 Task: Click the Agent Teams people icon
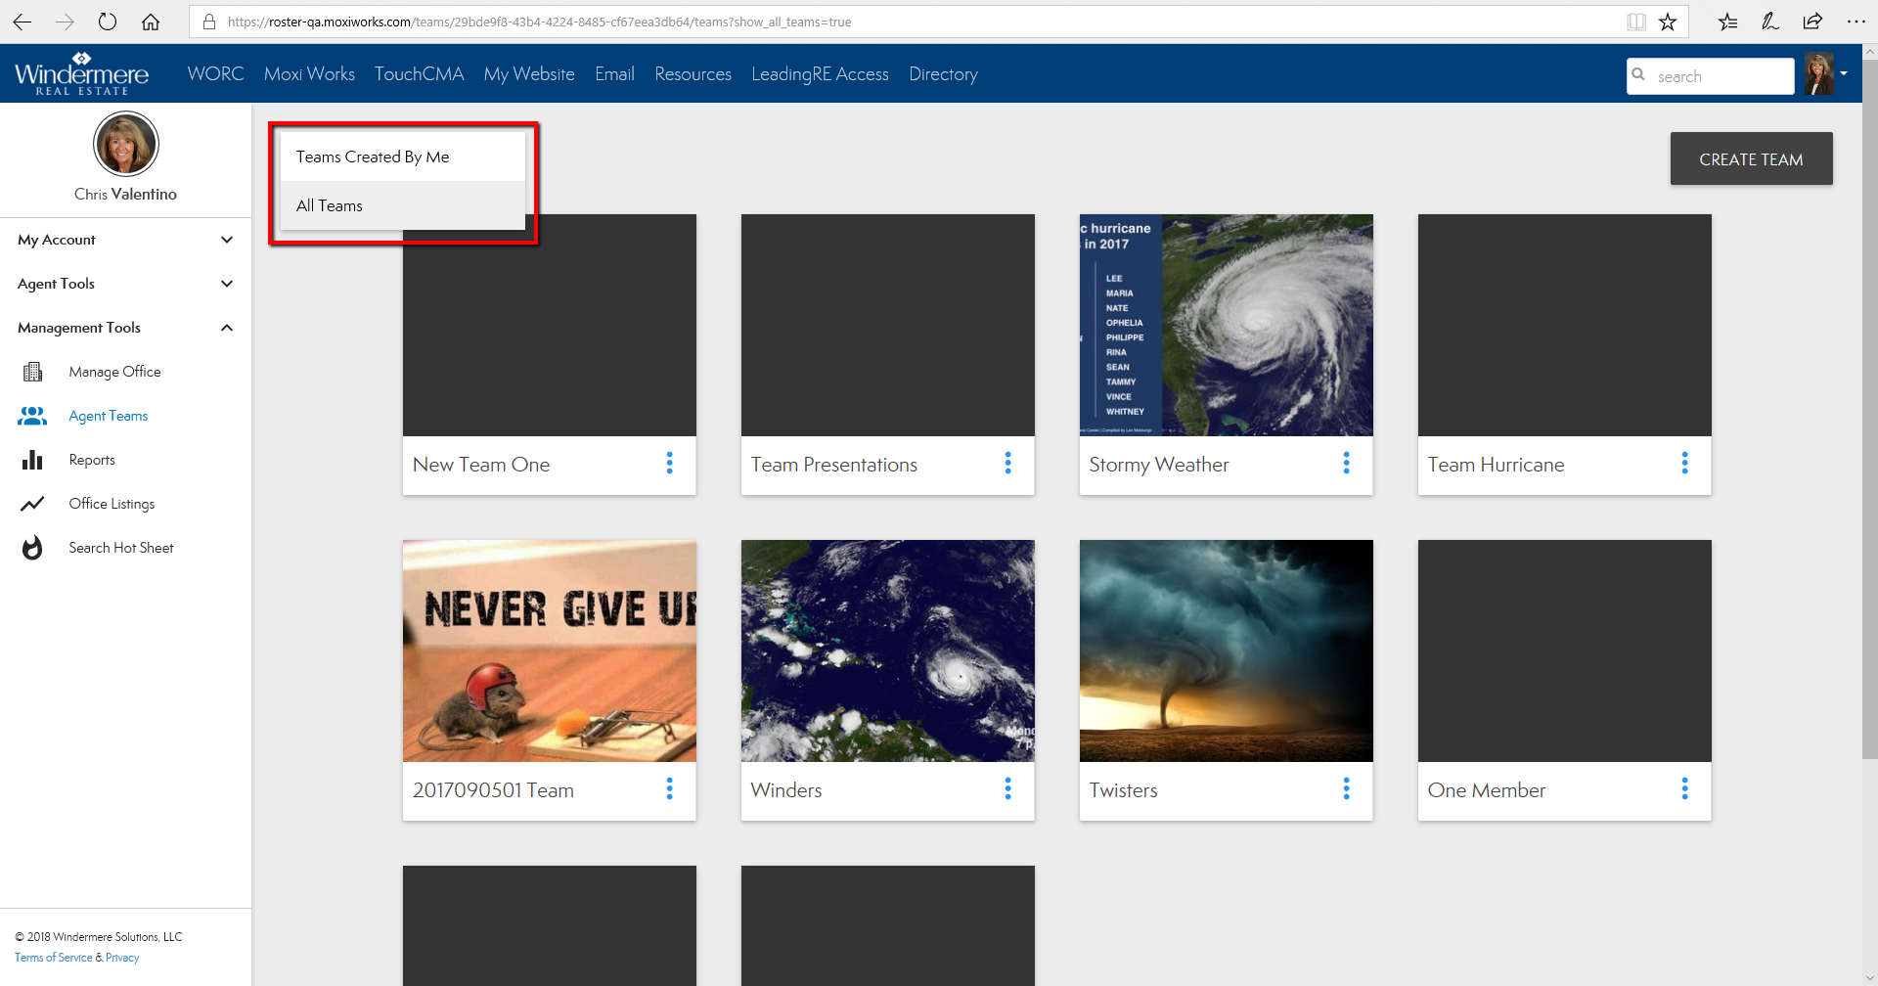click(32, 416)
